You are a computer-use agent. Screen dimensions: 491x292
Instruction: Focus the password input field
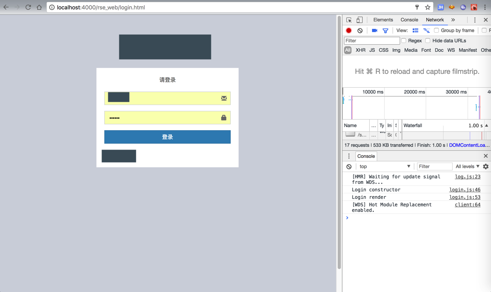pyautogui.click(x=167, y=118)
